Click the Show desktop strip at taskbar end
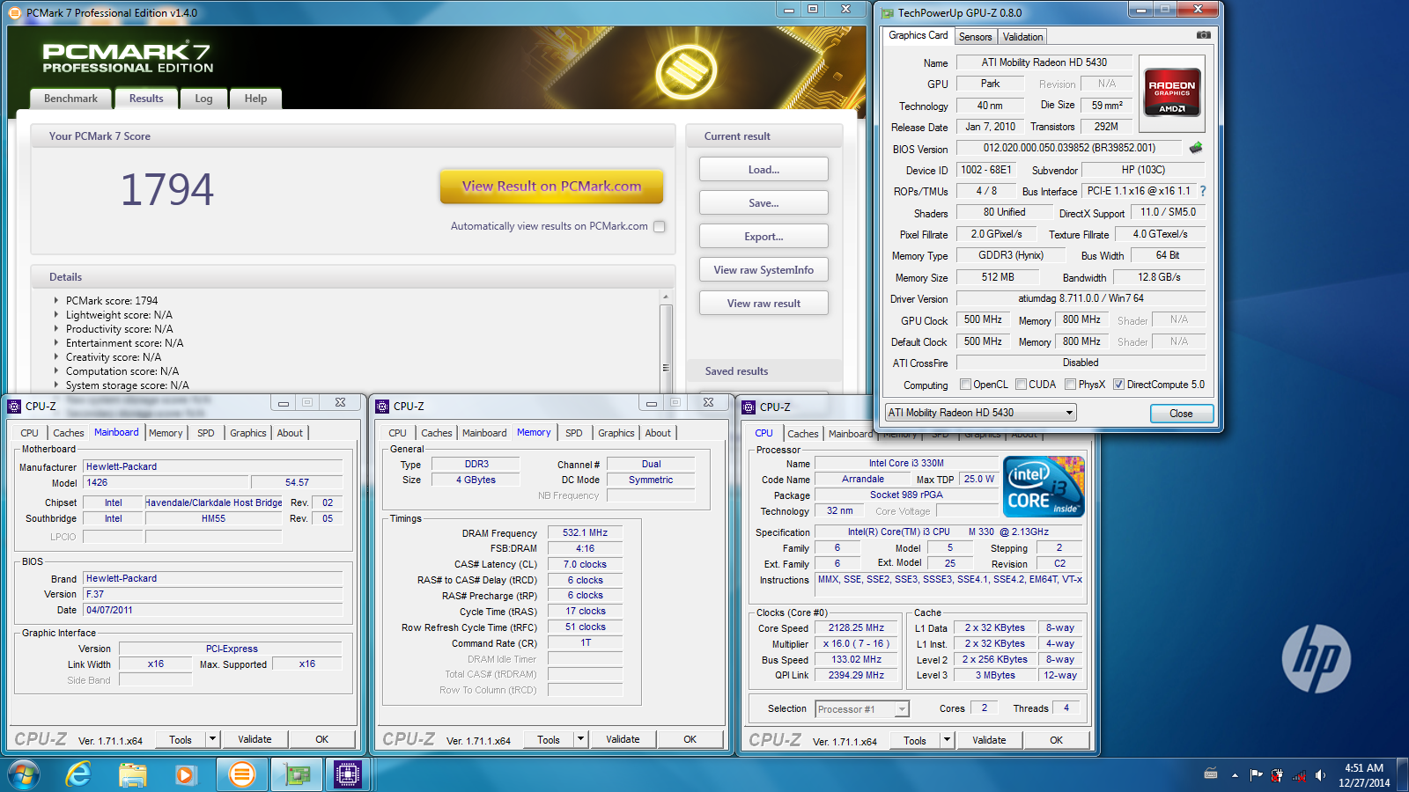The height and width of the screenshot is (792, 1409). pyautogui.click(x=1403, y=774)
